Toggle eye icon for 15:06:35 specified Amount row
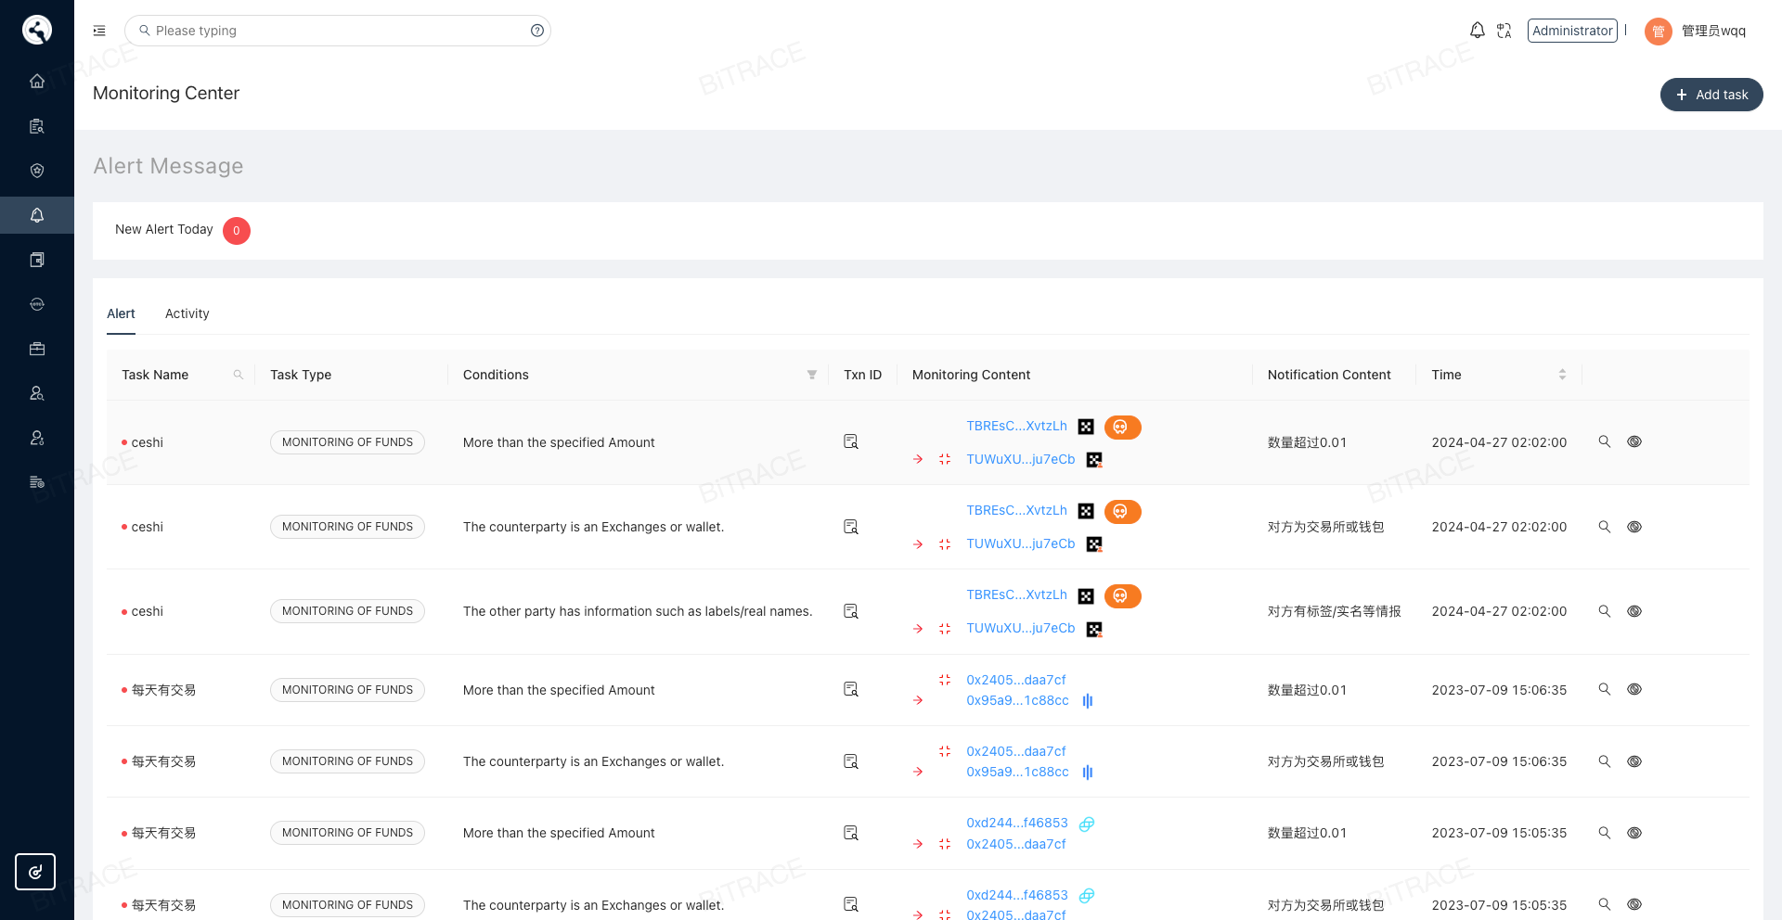 click(1634, 689)
